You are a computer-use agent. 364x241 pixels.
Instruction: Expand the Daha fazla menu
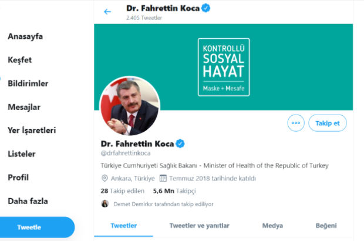[28, 201]
